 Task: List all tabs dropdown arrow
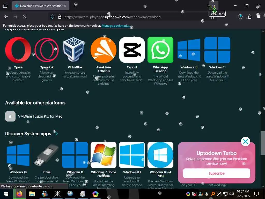pyautogui.click(x=214, y=6)
